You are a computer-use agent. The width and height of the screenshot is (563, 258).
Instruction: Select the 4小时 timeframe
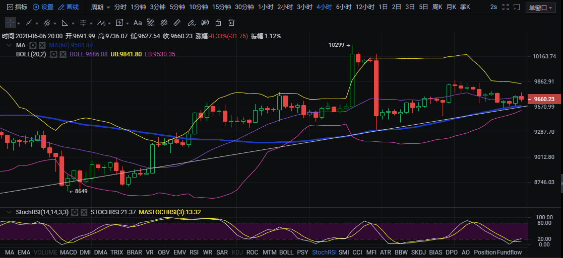(x=324, y=7)
